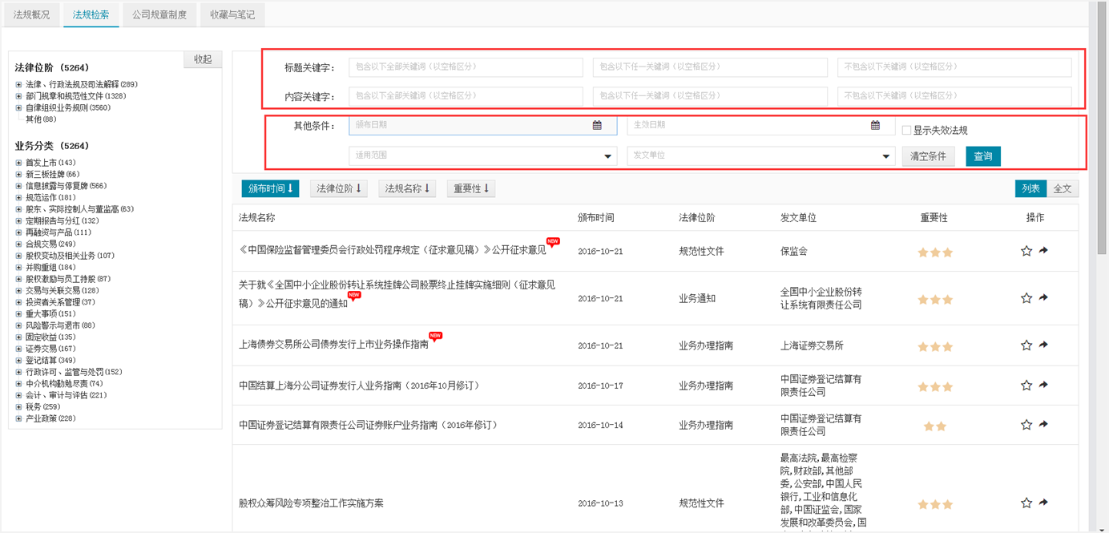Sort results by 重要性
Viewport: 1109px width, 533px height.
[x=471, y=189]
